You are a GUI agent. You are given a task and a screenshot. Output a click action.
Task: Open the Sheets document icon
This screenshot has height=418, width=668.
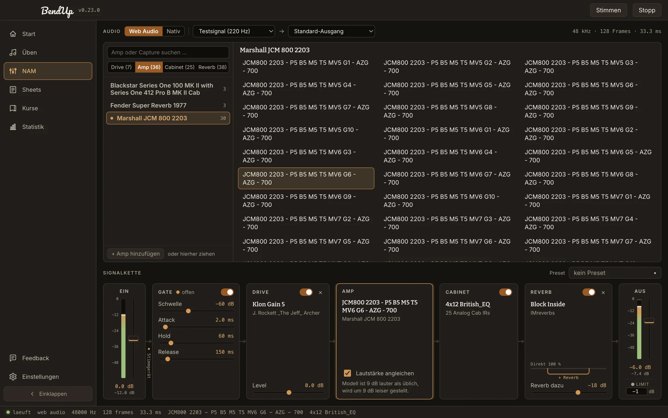point(13,90)
